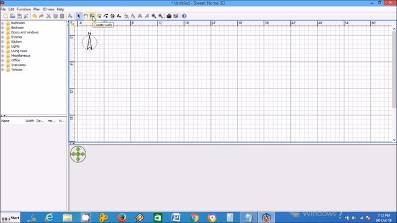Expand the Lights category
Screen dimensions: 397x223
click(x=2, y=46)
